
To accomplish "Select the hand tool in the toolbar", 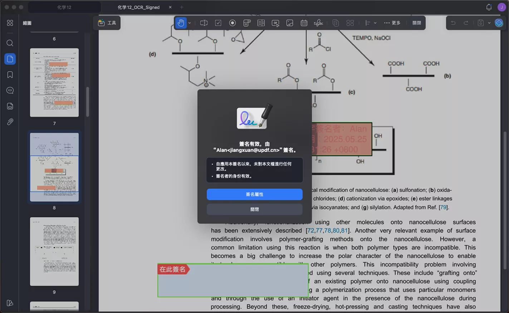I will pos(181,23).
